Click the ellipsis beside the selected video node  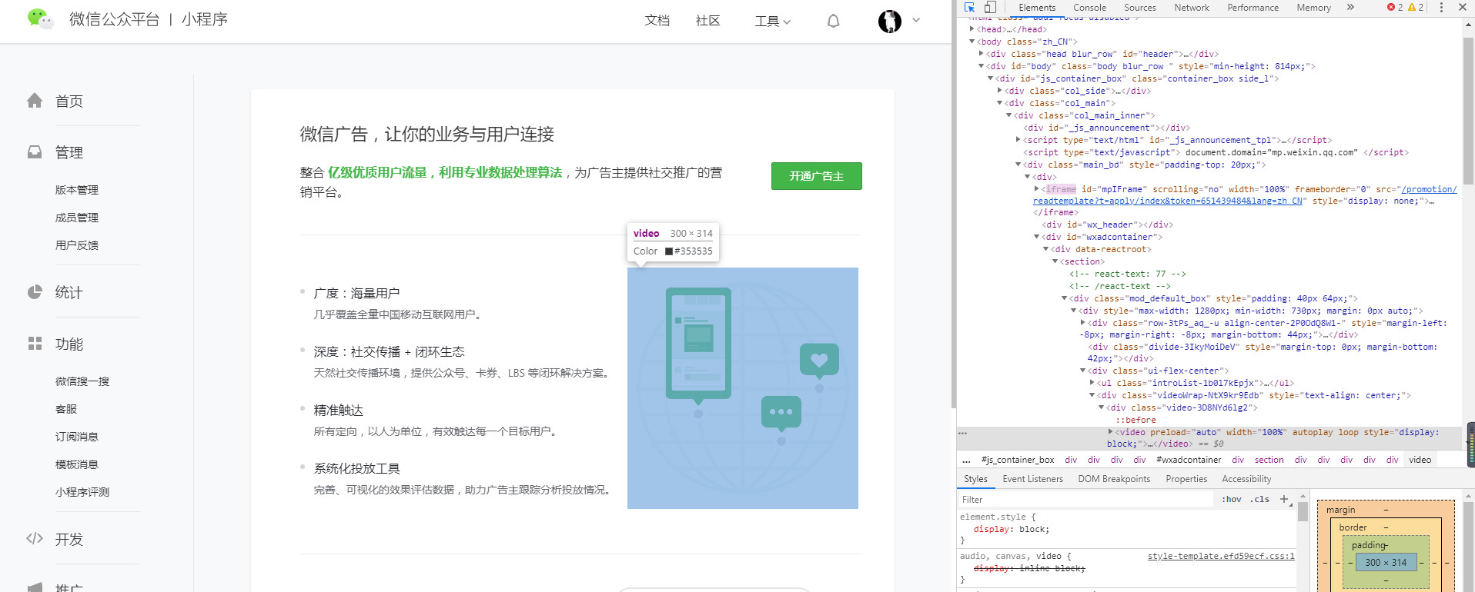[x=962, y=433]
